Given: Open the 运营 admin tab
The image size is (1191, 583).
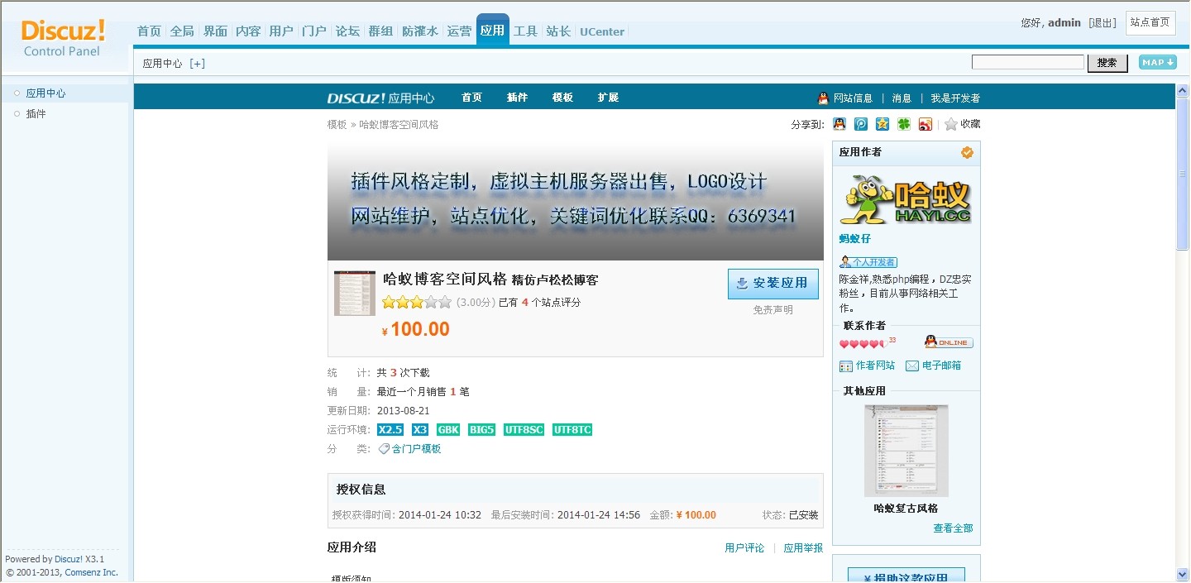Looking at the screenshot, I should pyautogui.click(x=459, y=31).
